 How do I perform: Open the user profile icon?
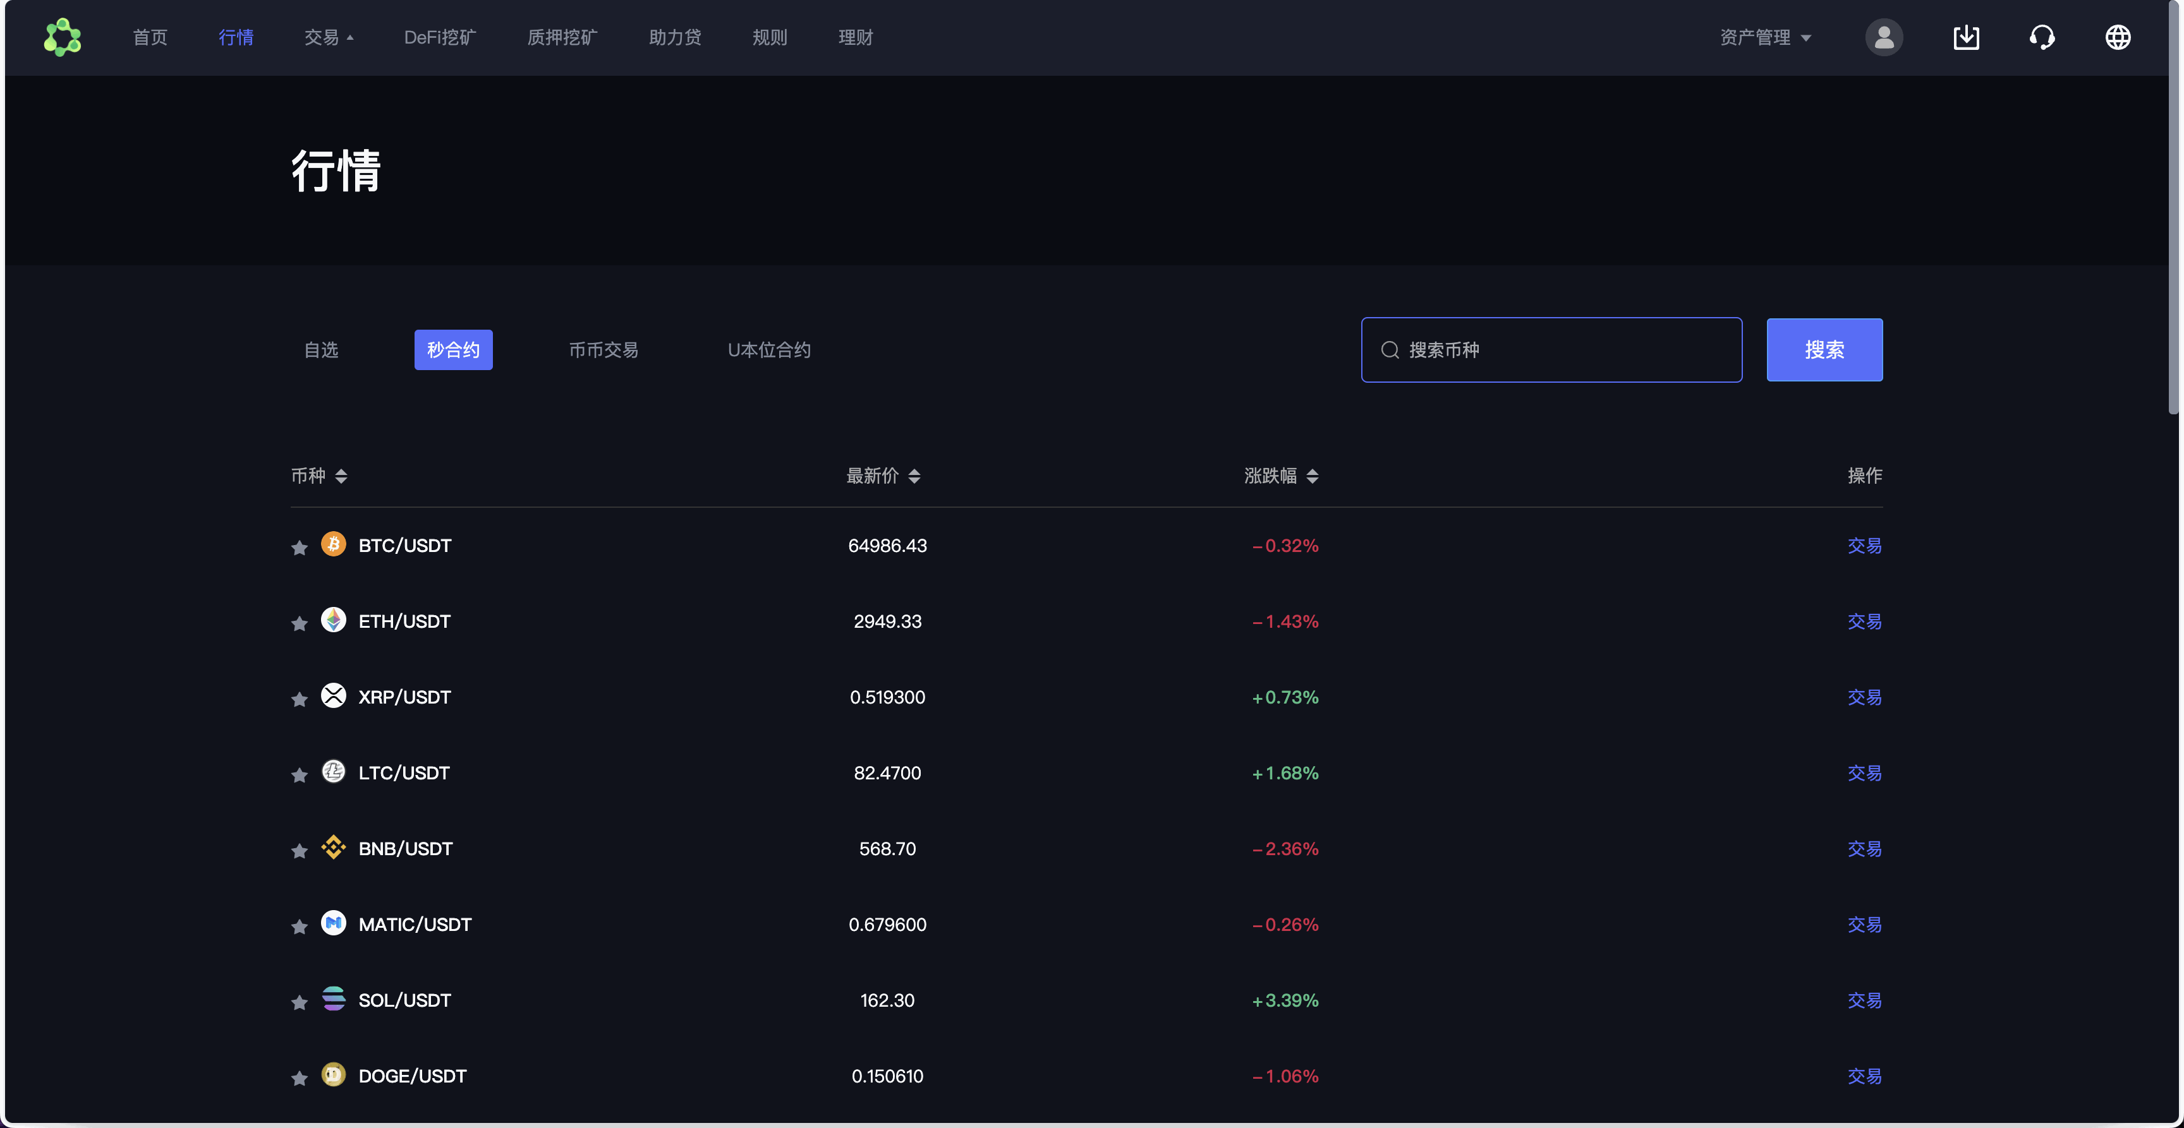click(1884, 37)
